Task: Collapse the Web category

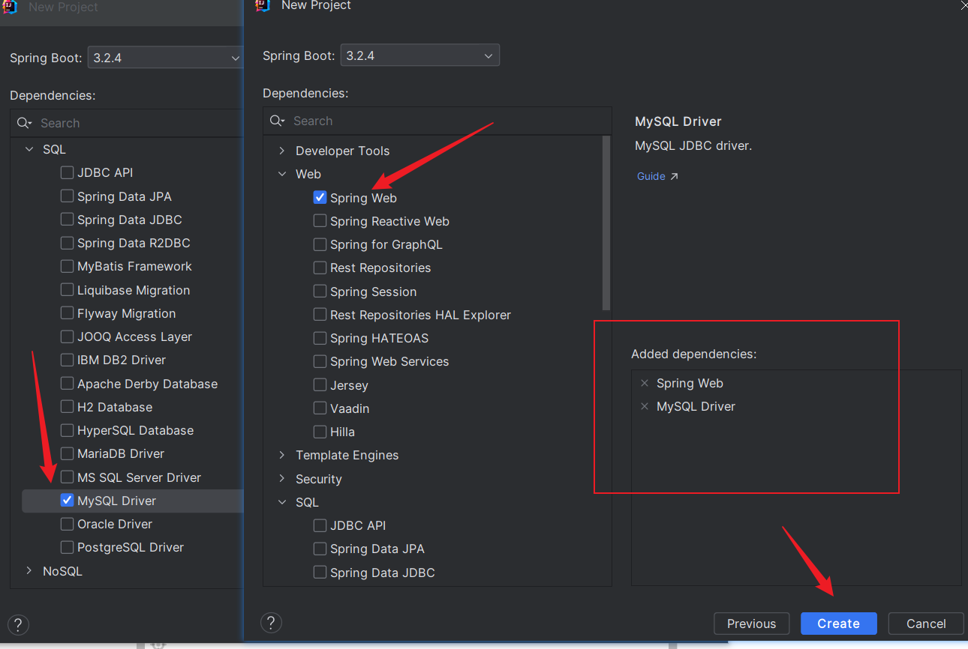Action: click(x=282, y=174)
